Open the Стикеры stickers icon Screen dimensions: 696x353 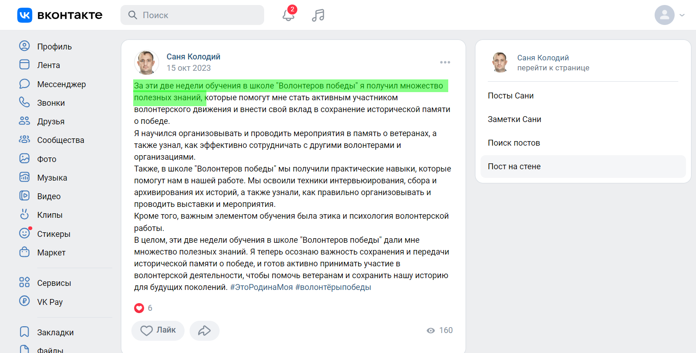(24, 233)
